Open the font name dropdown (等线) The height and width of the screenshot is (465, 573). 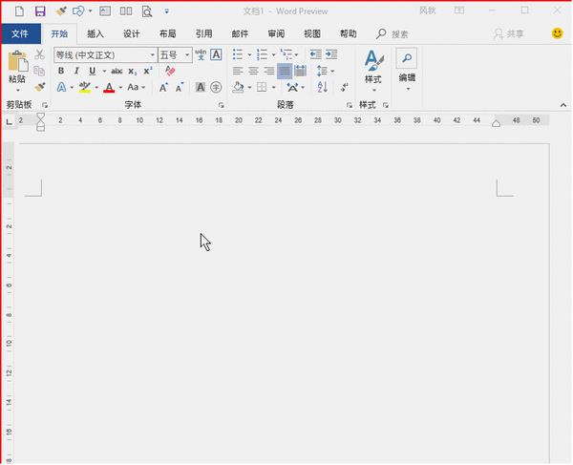[105, 54]
